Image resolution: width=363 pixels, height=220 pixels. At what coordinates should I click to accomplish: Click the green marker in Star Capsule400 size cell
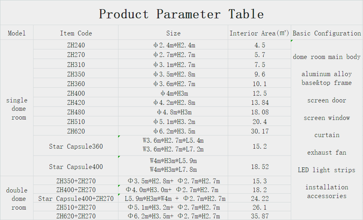tap(119, 157)
